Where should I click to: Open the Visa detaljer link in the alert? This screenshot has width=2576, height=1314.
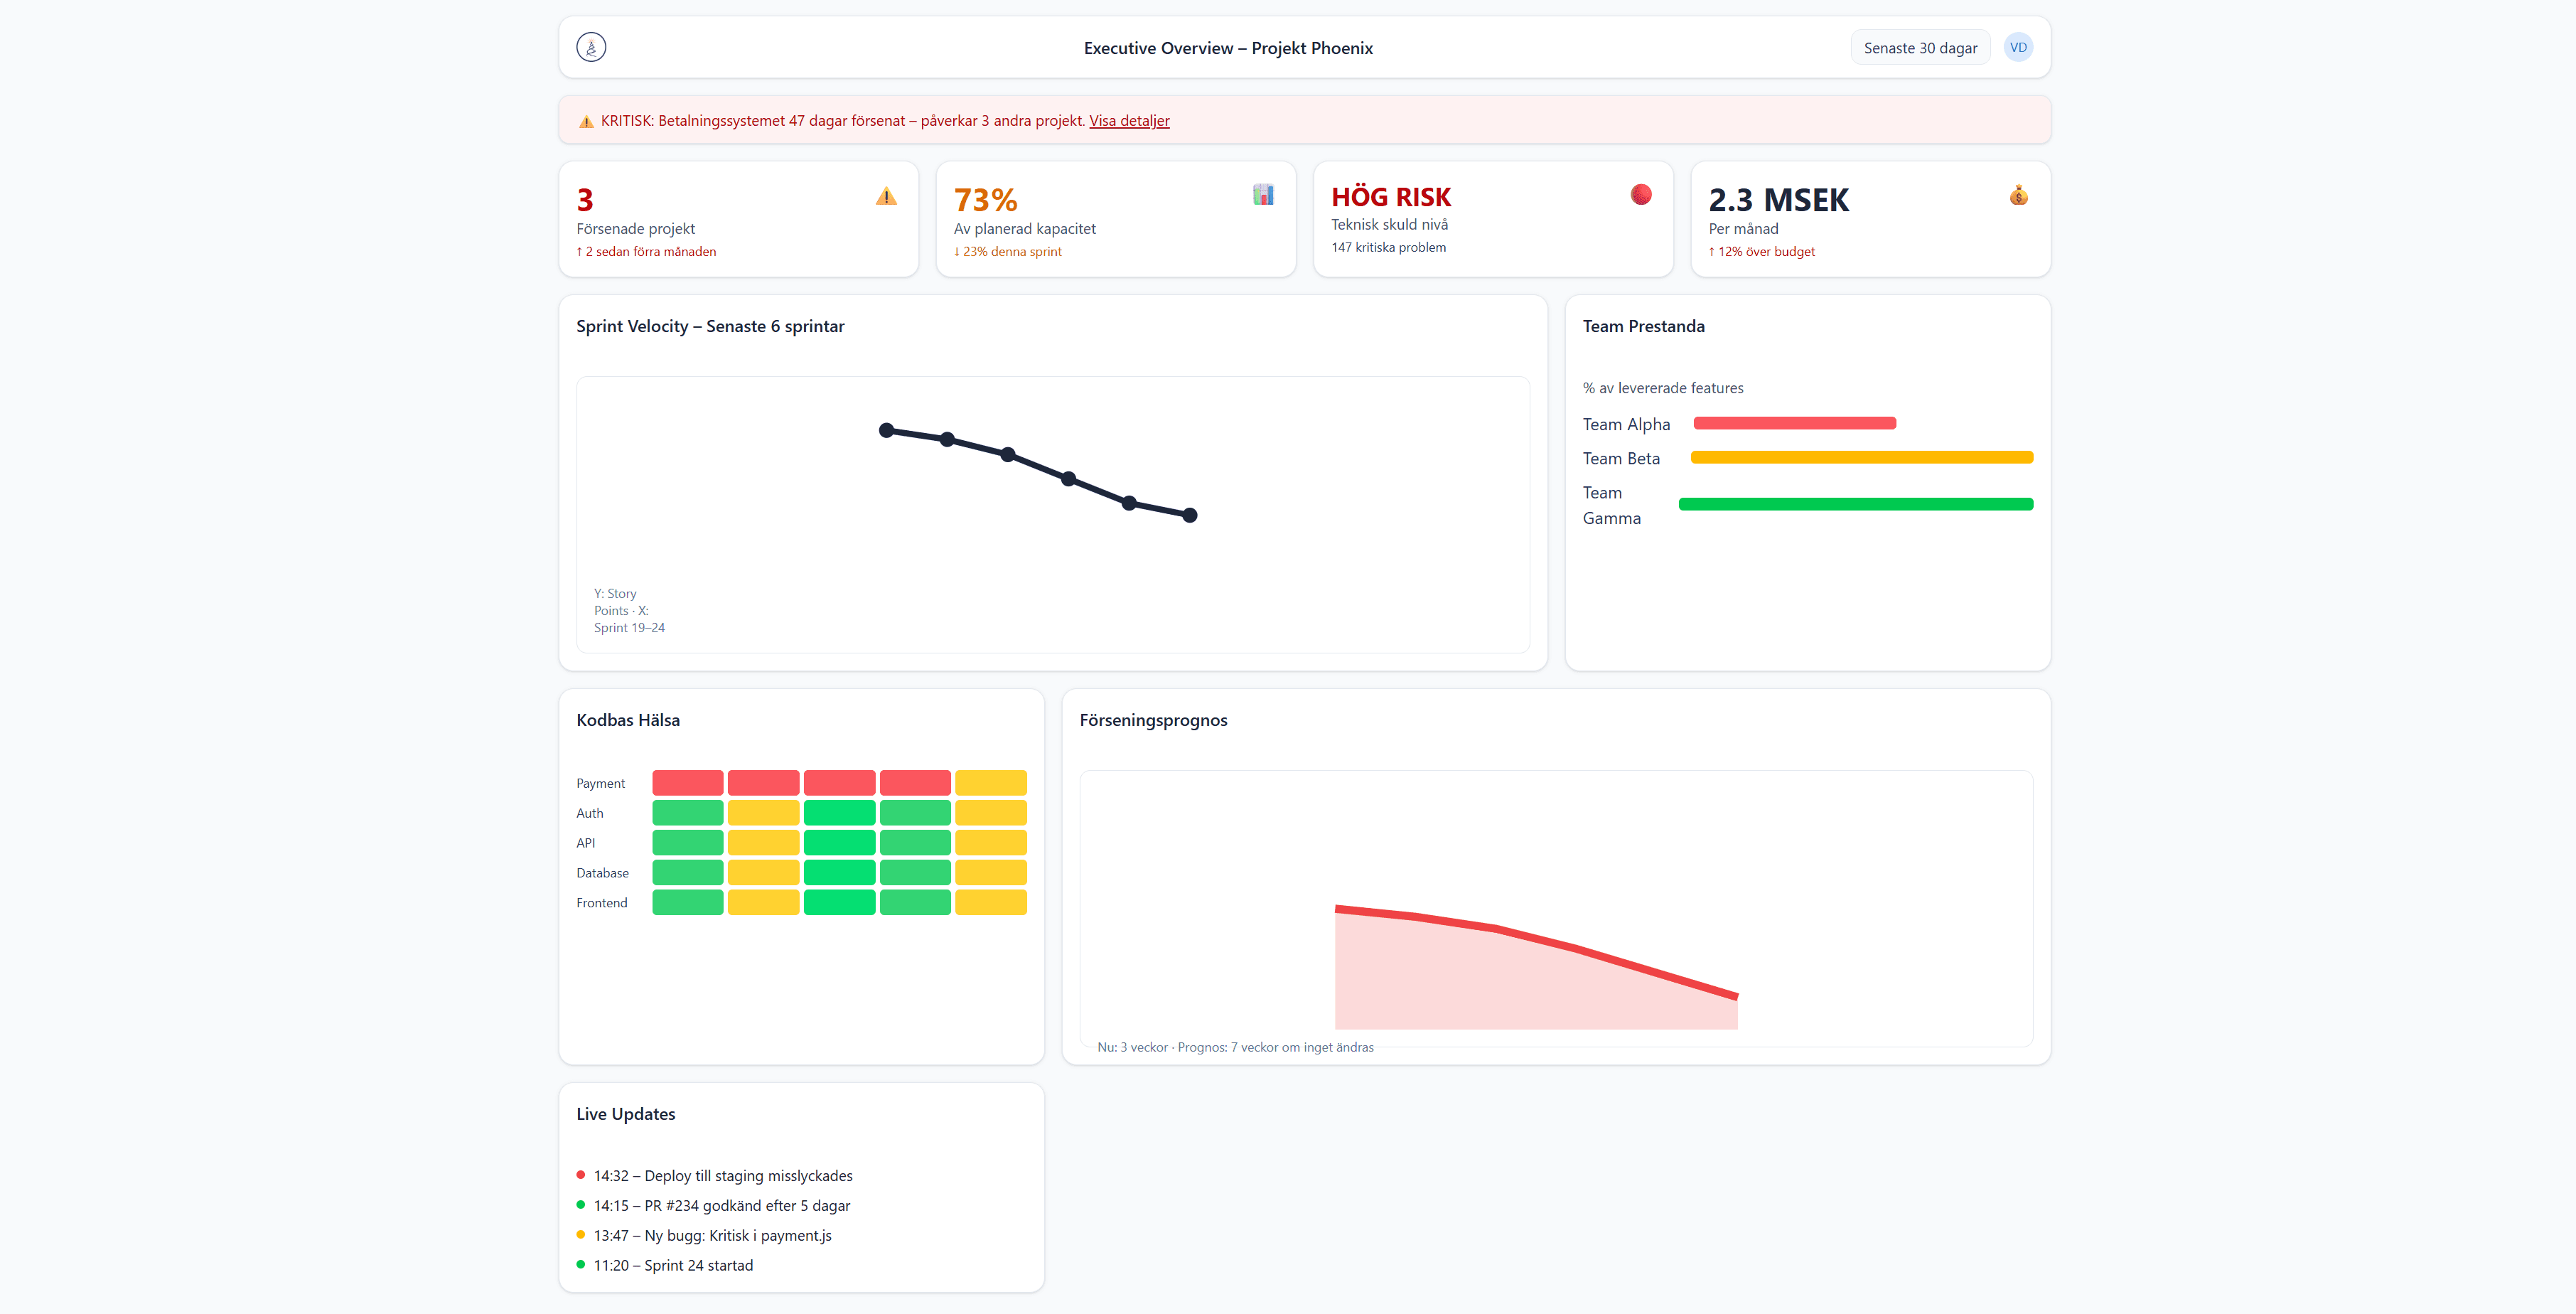(x=1129, y=121)
